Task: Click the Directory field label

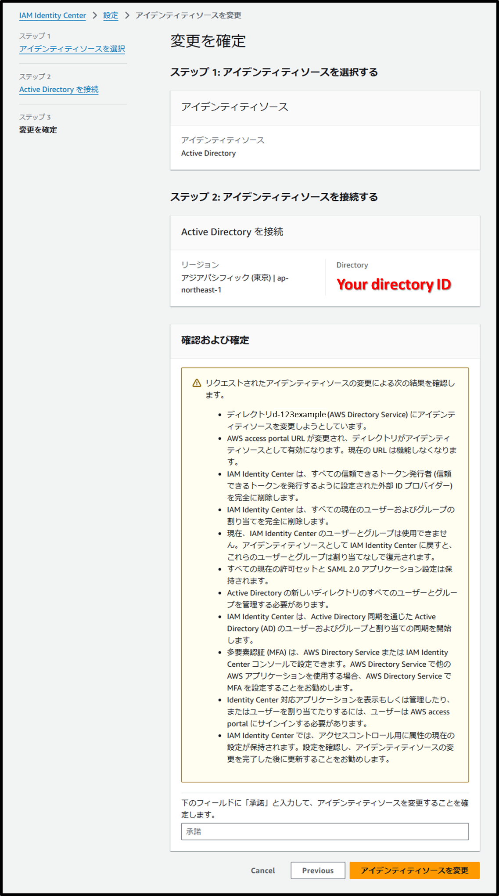Action: pos(352,265)
